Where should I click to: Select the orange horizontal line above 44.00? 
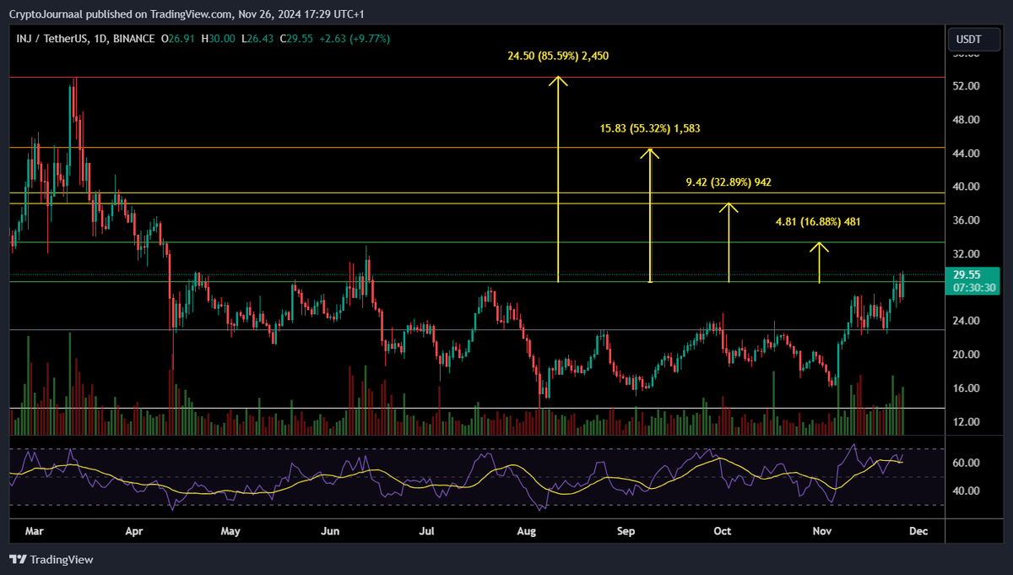(476, 148)
